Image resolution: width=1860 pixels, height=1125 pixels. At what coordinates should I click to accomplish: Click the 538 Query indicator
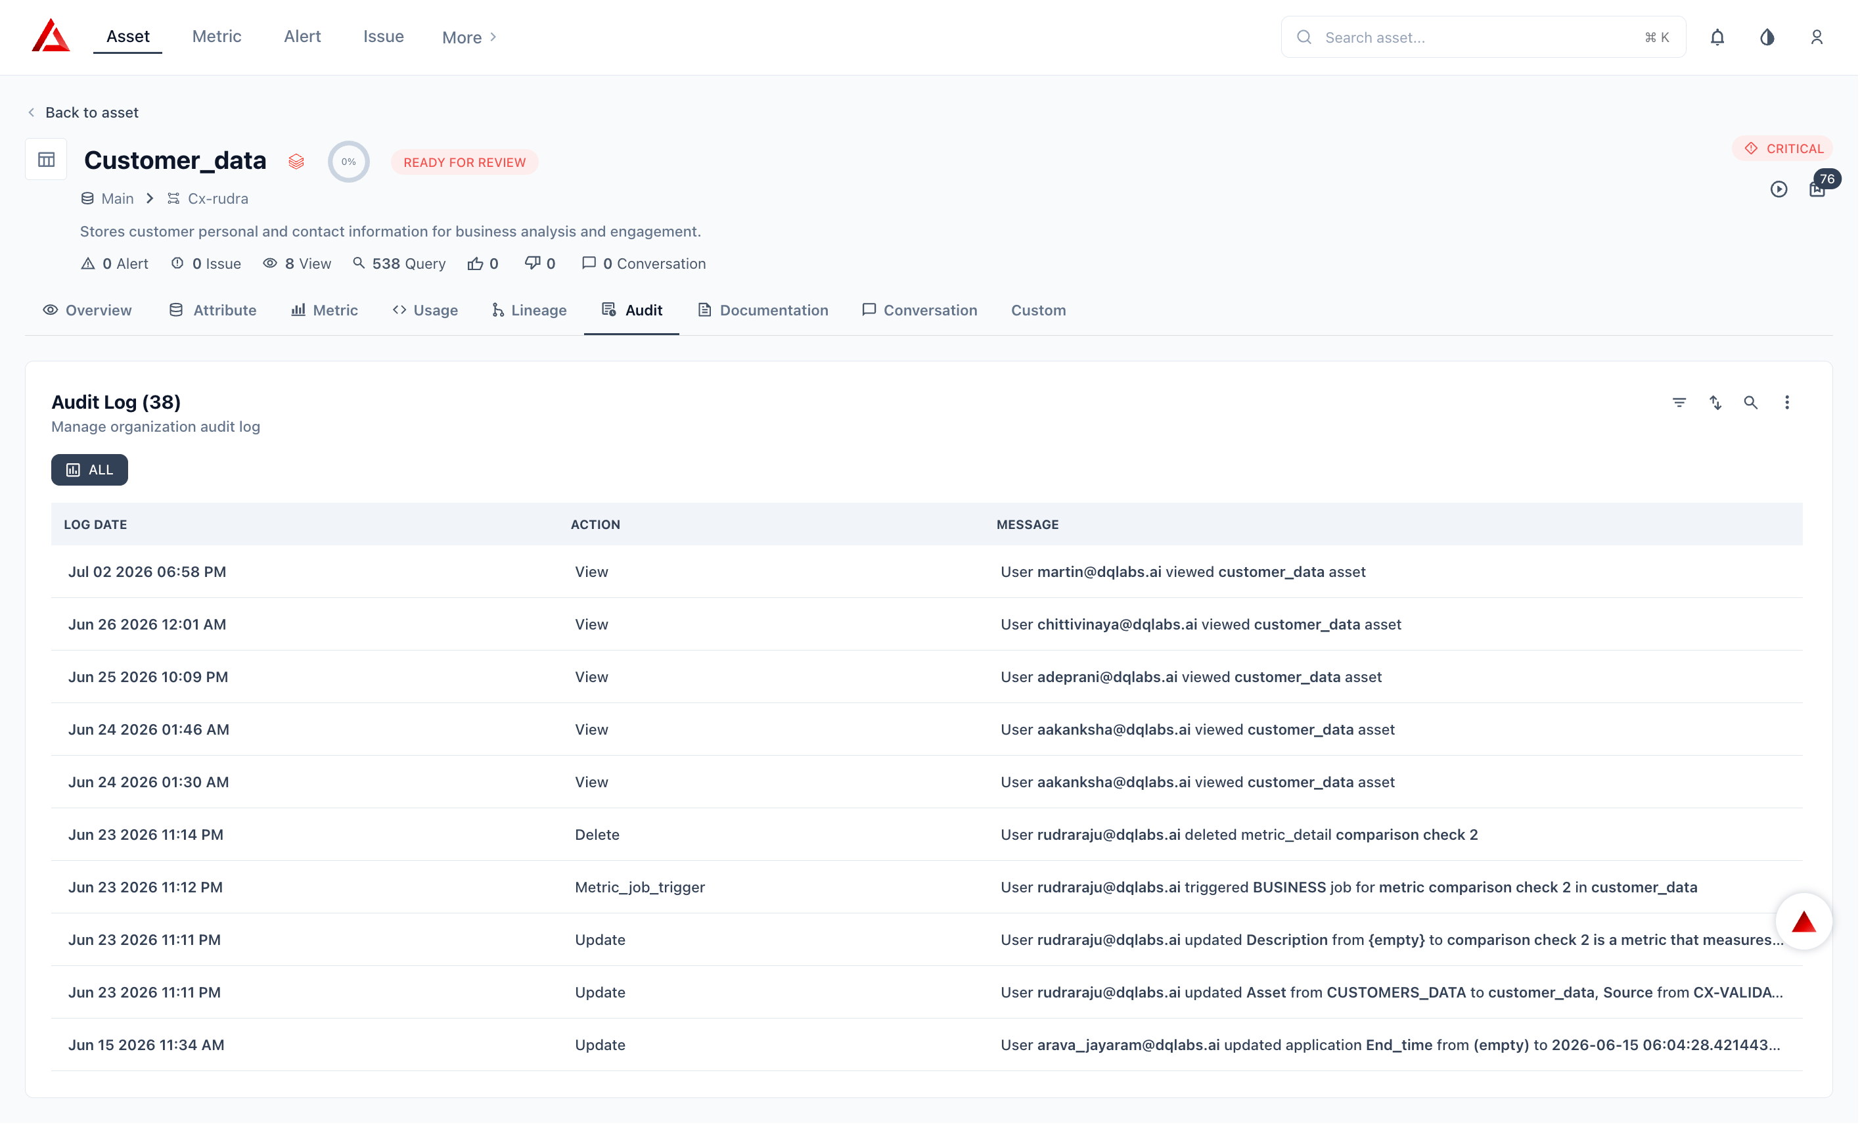click(x=399, y=264)
